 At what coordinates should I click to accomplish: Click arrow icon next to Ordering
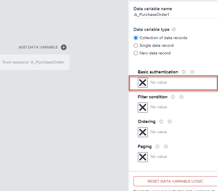[161, 122]
